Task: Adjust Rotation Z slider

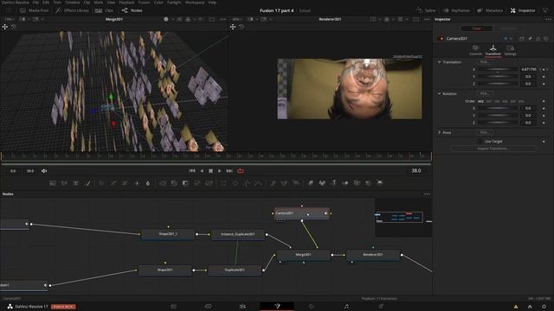Action: 498,123
